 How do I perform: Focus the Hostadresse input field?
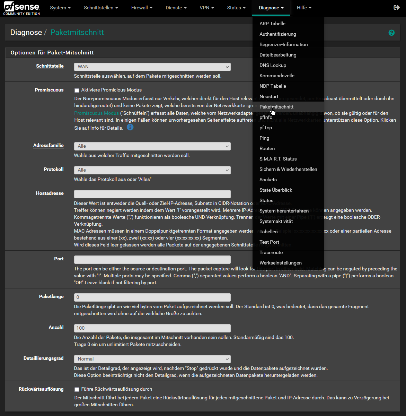click(x=152, y=194)
